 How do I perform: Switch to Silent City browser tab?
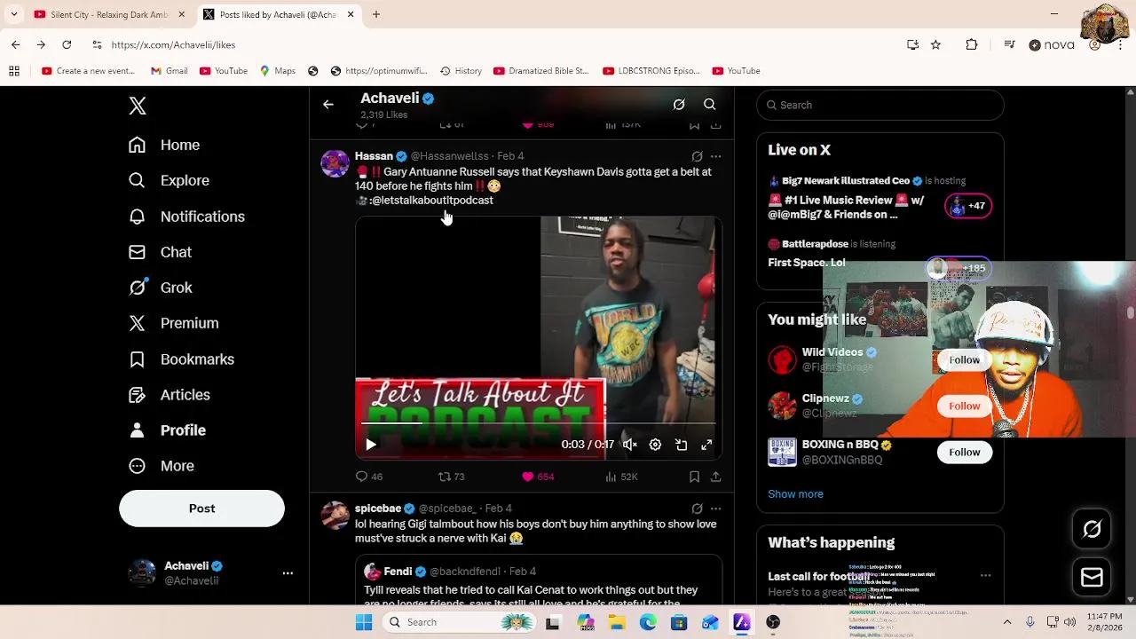click(108, 14)
